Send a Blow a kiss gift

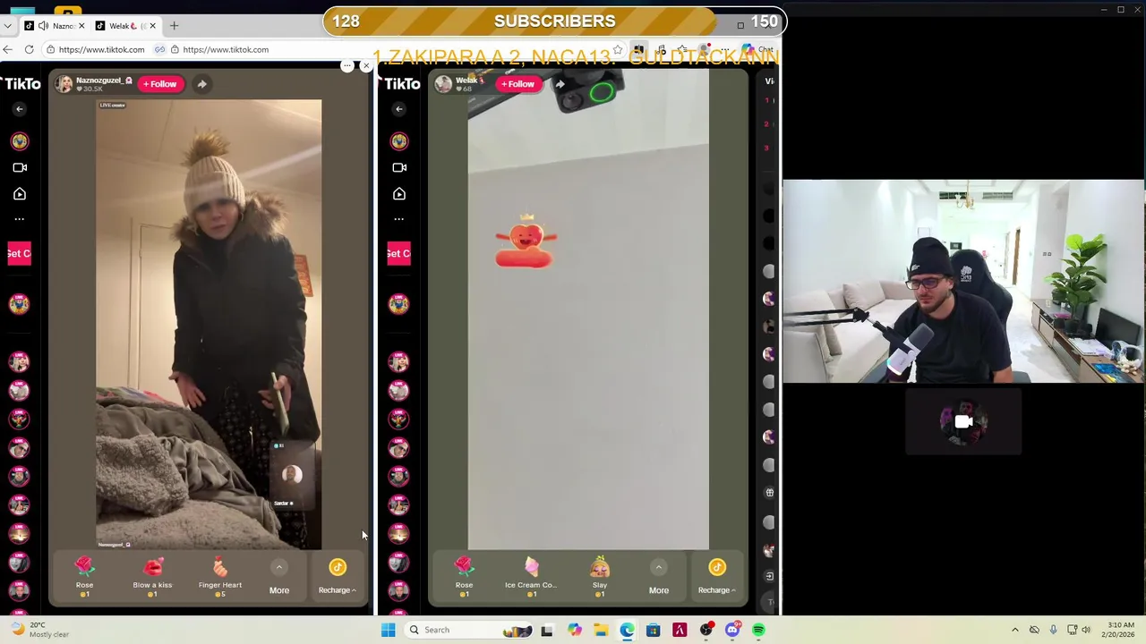coord(152,577)
